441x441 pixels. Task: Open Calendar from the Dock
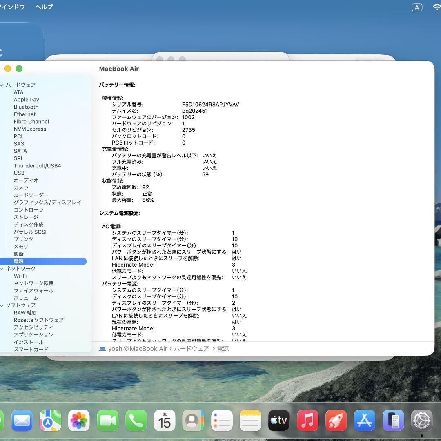(x=165, y=420)
